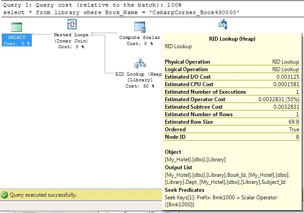Viewport: 304px width, 213px height.
Task: Click the Query executed successfully status message
Action: [x=43, y=195]
